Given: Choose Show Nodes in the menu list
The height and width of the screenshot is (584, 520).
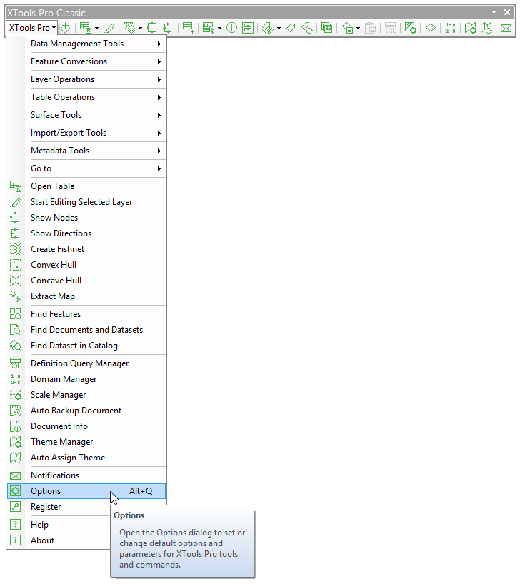Looking at the screenshot, I should coord(86,218).
